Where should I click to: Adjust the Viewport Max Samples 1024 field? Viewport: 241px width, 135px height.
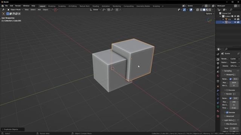[x=234, y=82]
